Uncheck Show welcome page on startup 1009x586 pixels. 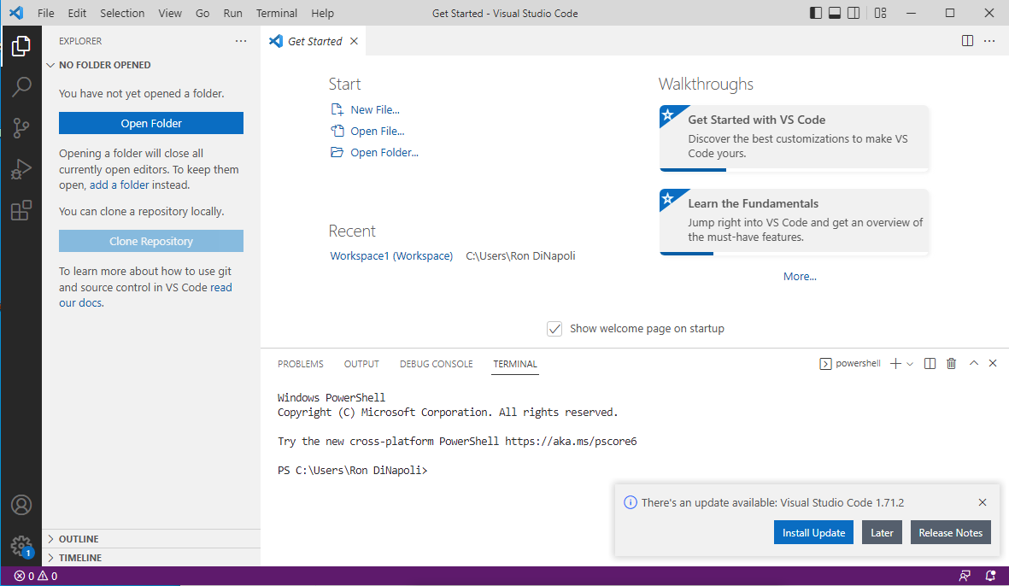click(554, 329)
